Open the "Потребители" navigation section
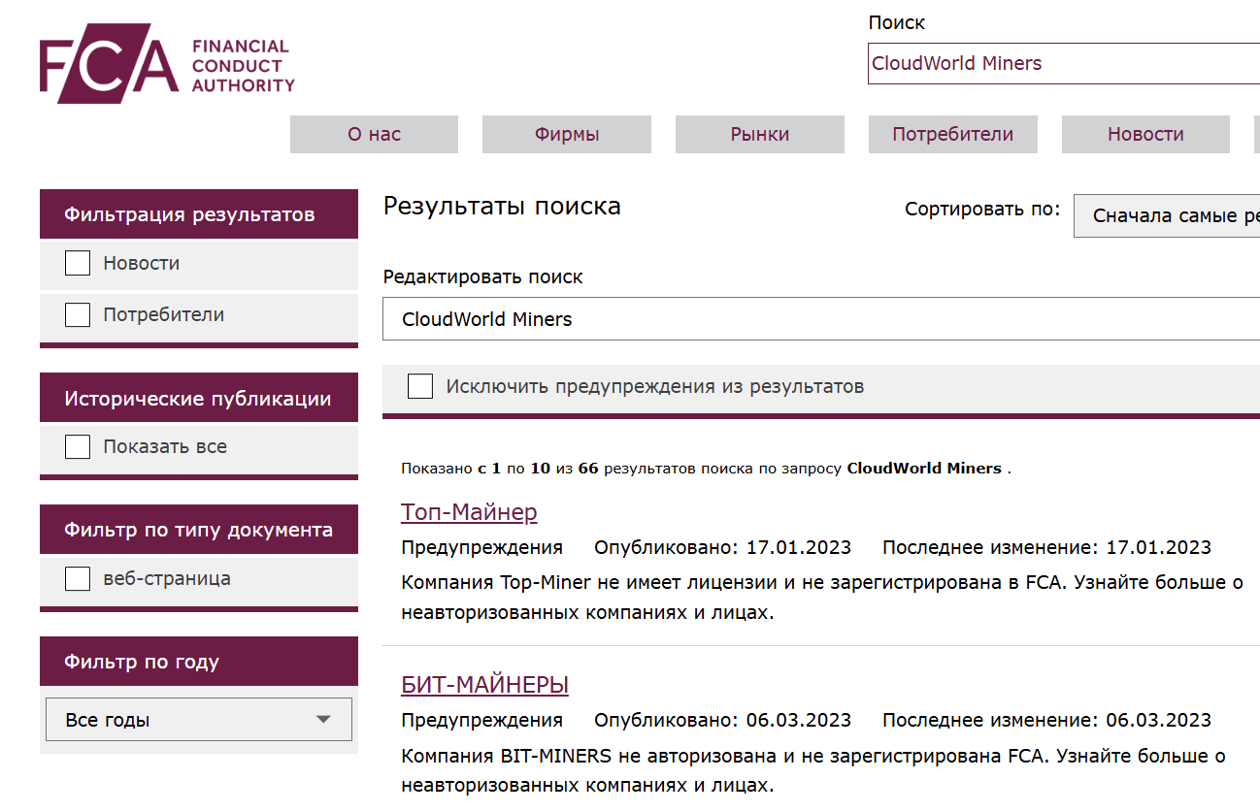This screenshot has width=1260, height=812. tap(952, 134)
